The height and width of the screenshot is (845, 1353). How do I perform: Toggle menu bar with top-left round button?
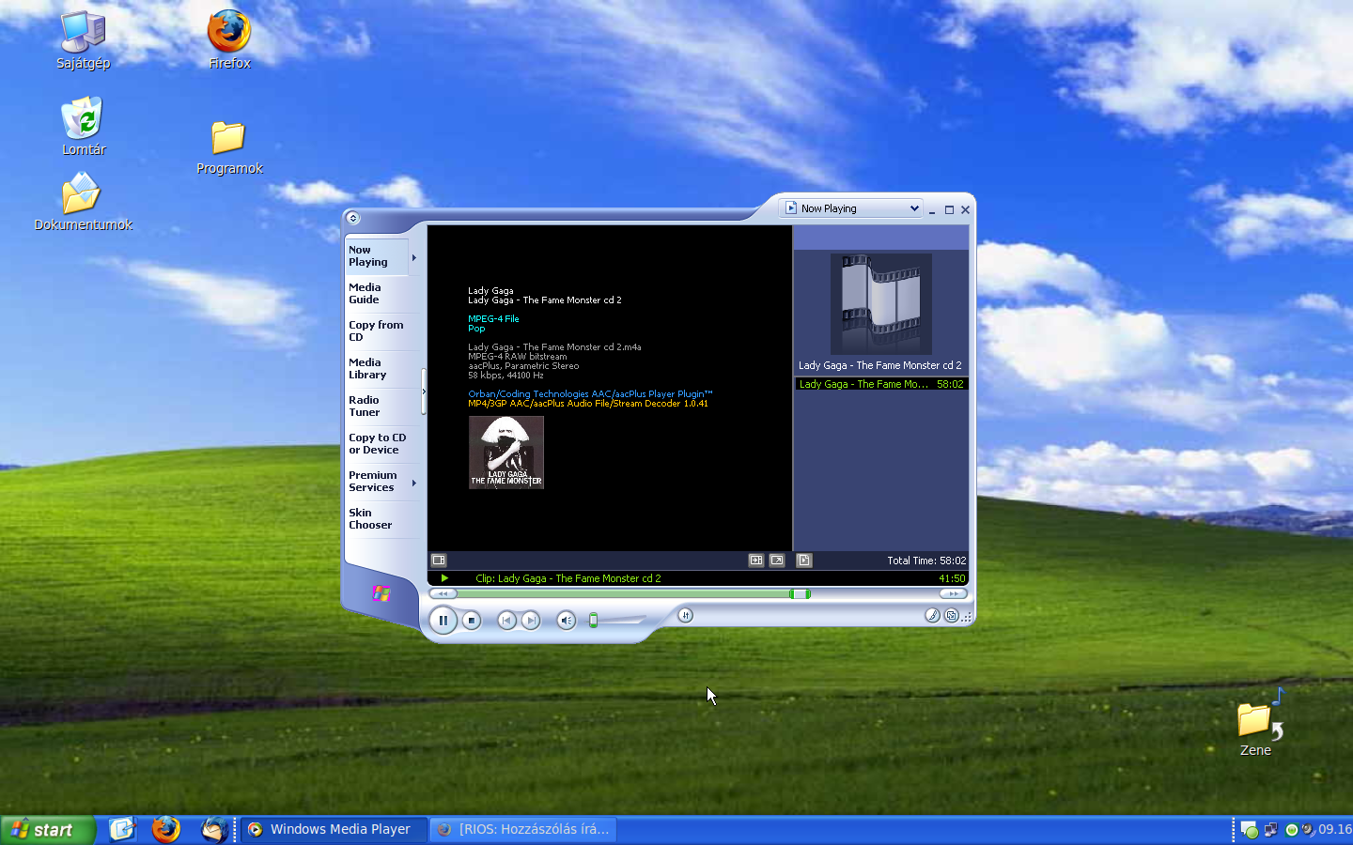353,218
